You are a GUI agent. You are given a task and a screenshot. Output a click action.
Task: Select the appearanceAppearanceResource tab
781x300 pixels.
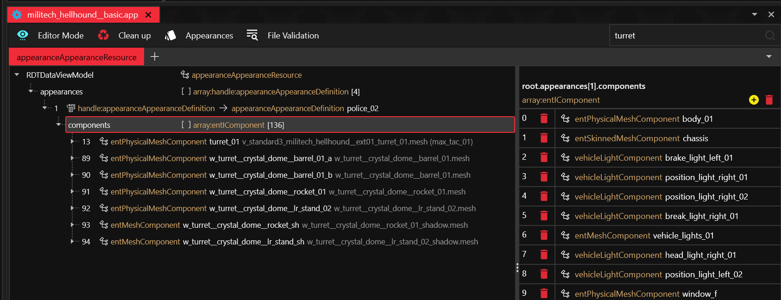[x=76, y=57]
